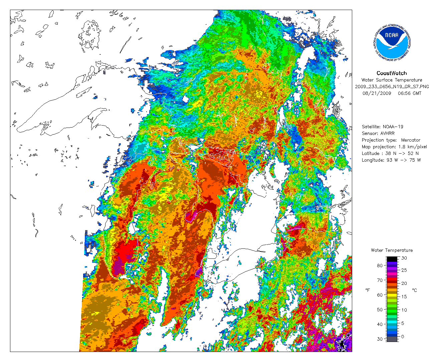The image size is (432, 362).
Task: Select the 'Satellite: NOAA-19' line
Action: pos(383,127)
